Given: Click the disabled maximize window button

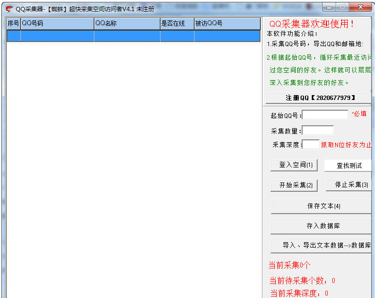Looking at the screenshot, I should coord(342,7).
